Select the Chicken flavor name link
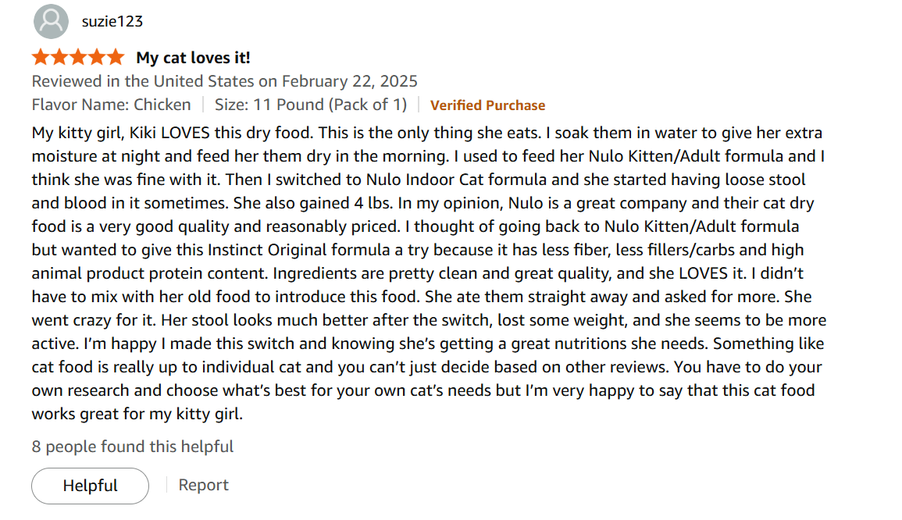Image resolution: width=902 pixels, height=520 pixels. 163,105
